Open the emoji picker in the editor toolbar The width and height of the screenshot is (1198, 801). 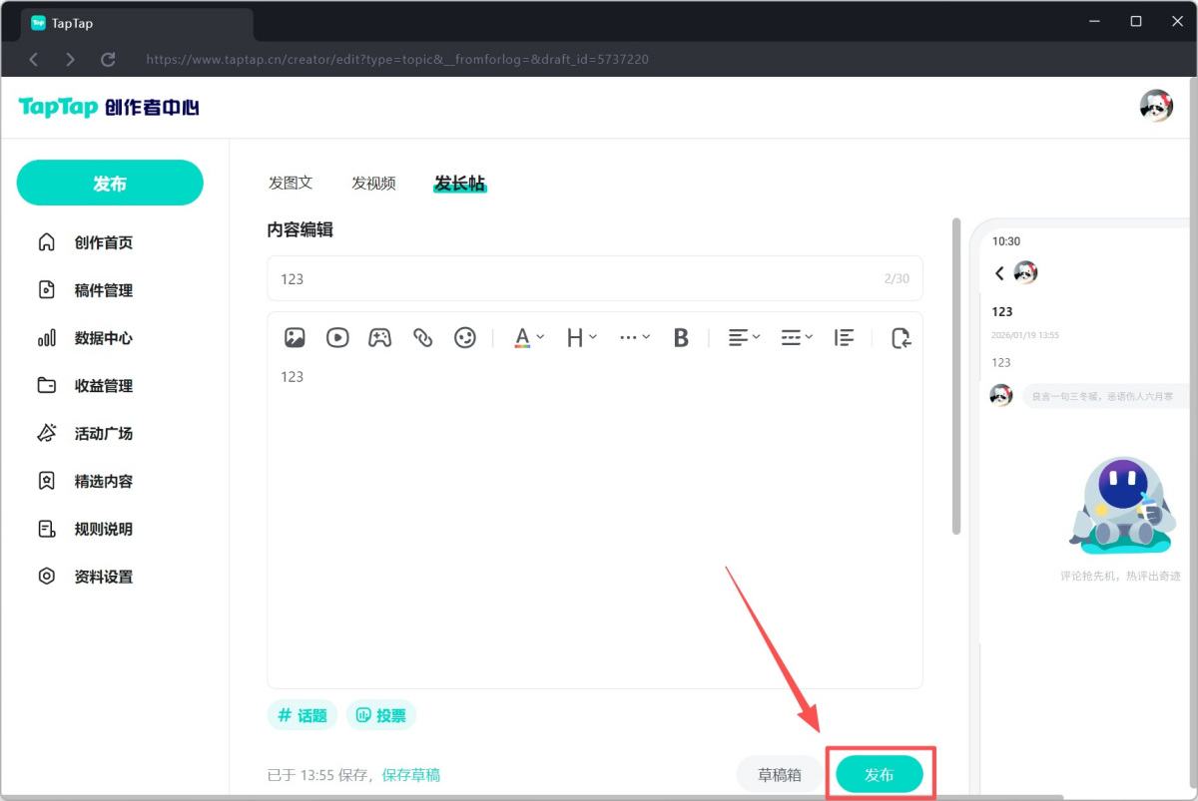click(x=464, y=338)
